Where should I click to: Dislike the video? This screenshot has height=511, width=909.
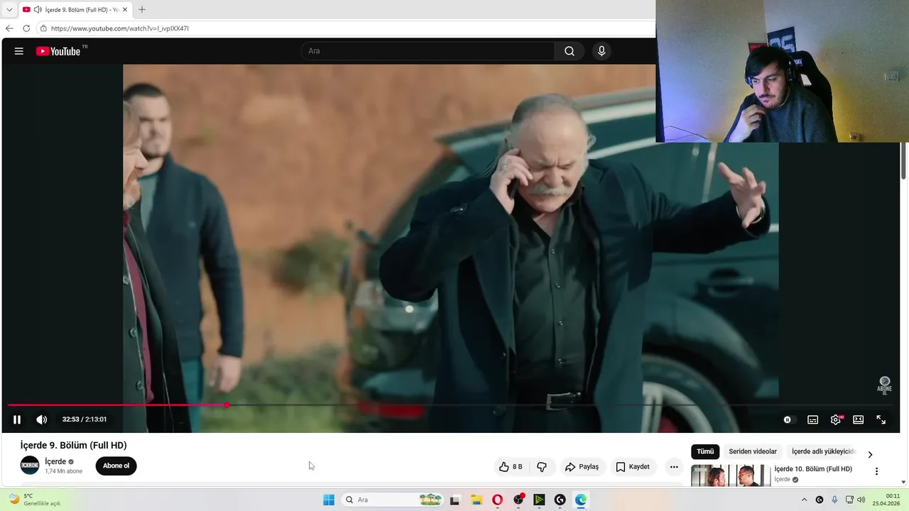(x=542, y=466)
